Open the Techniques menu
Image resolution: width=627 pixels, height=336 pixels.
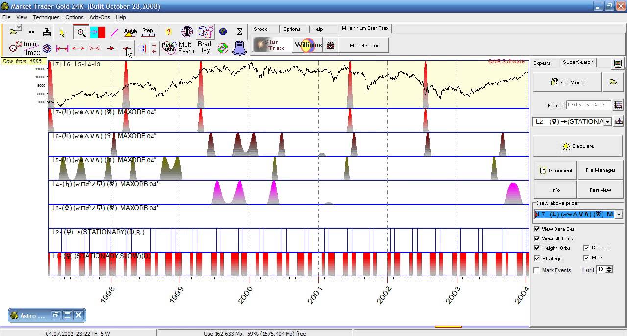tap(46, 17)
